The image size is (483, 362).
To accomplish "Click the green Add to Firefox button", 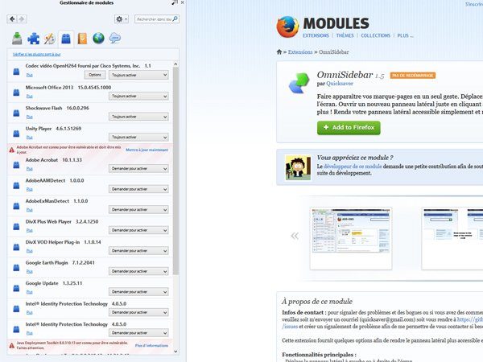I will point(349,127).
